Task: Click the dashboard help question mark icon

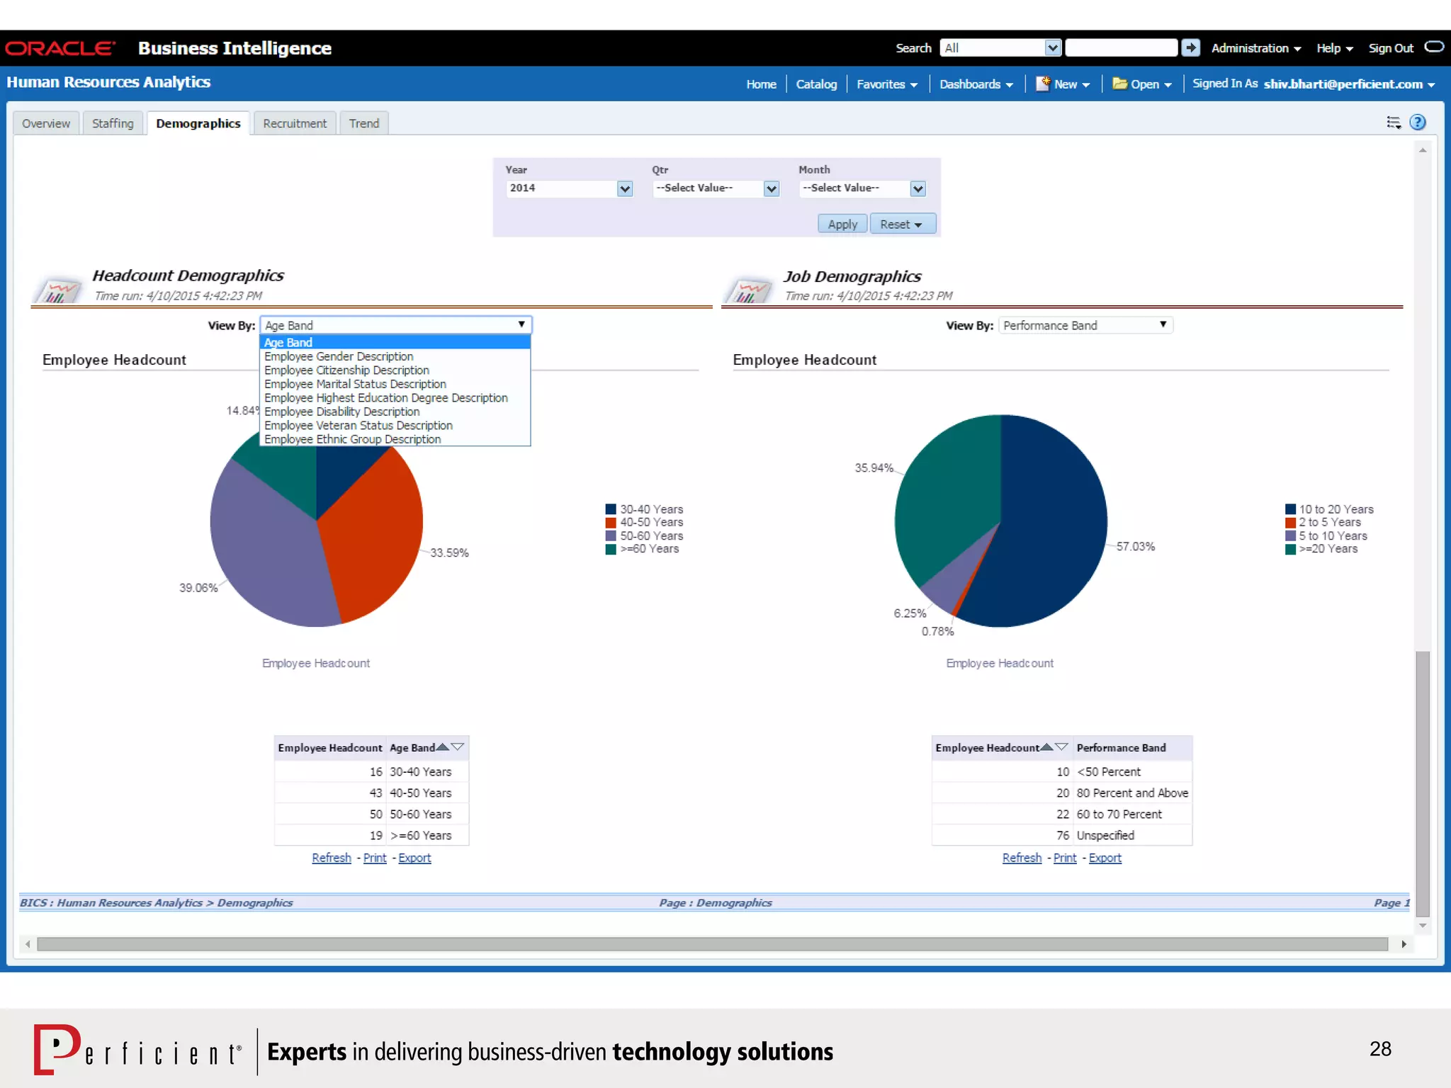Action: coord(1418,123)
